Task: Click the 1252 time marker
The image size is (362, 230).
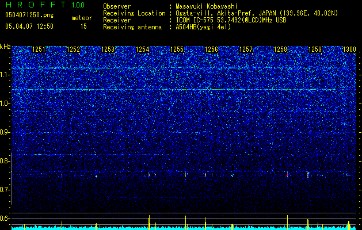Action: (x=73, y=49)
